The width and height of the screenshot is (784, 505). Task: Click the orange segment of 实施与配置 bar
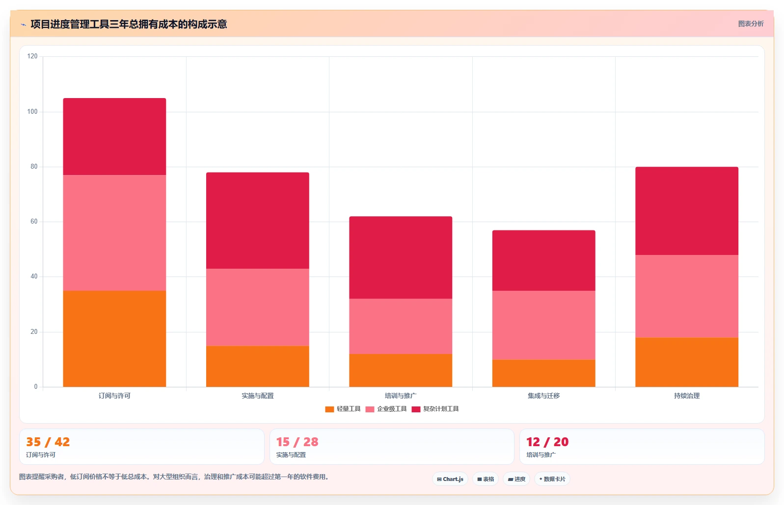pos(258,366)
